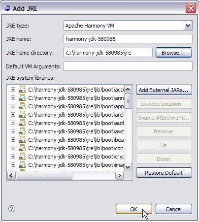Click the jar icon of lib\boot\con entry
Screen dimensions: 199x222
[22, 148]
